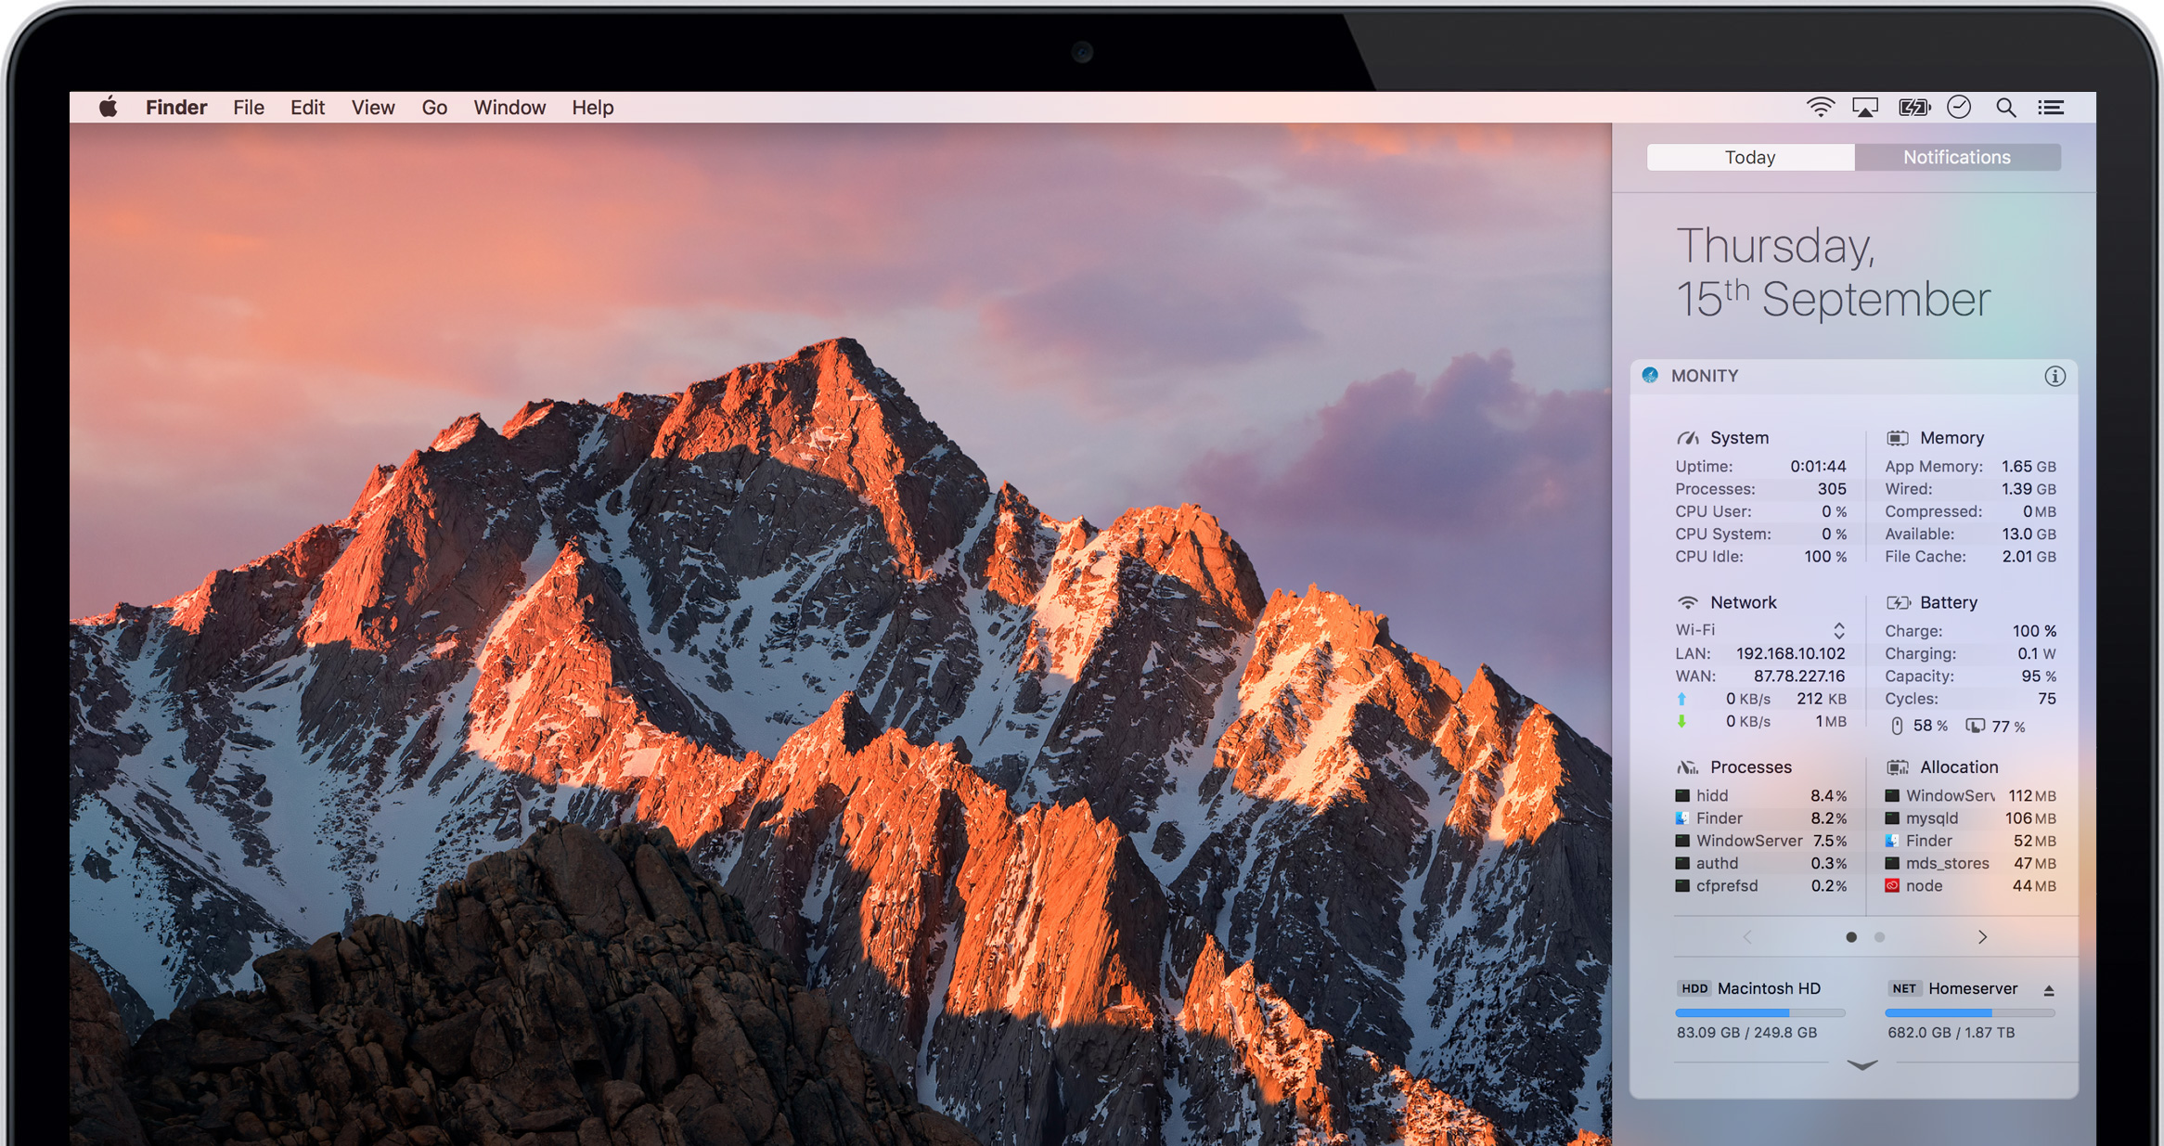Open the File menu

coord(249,108)
